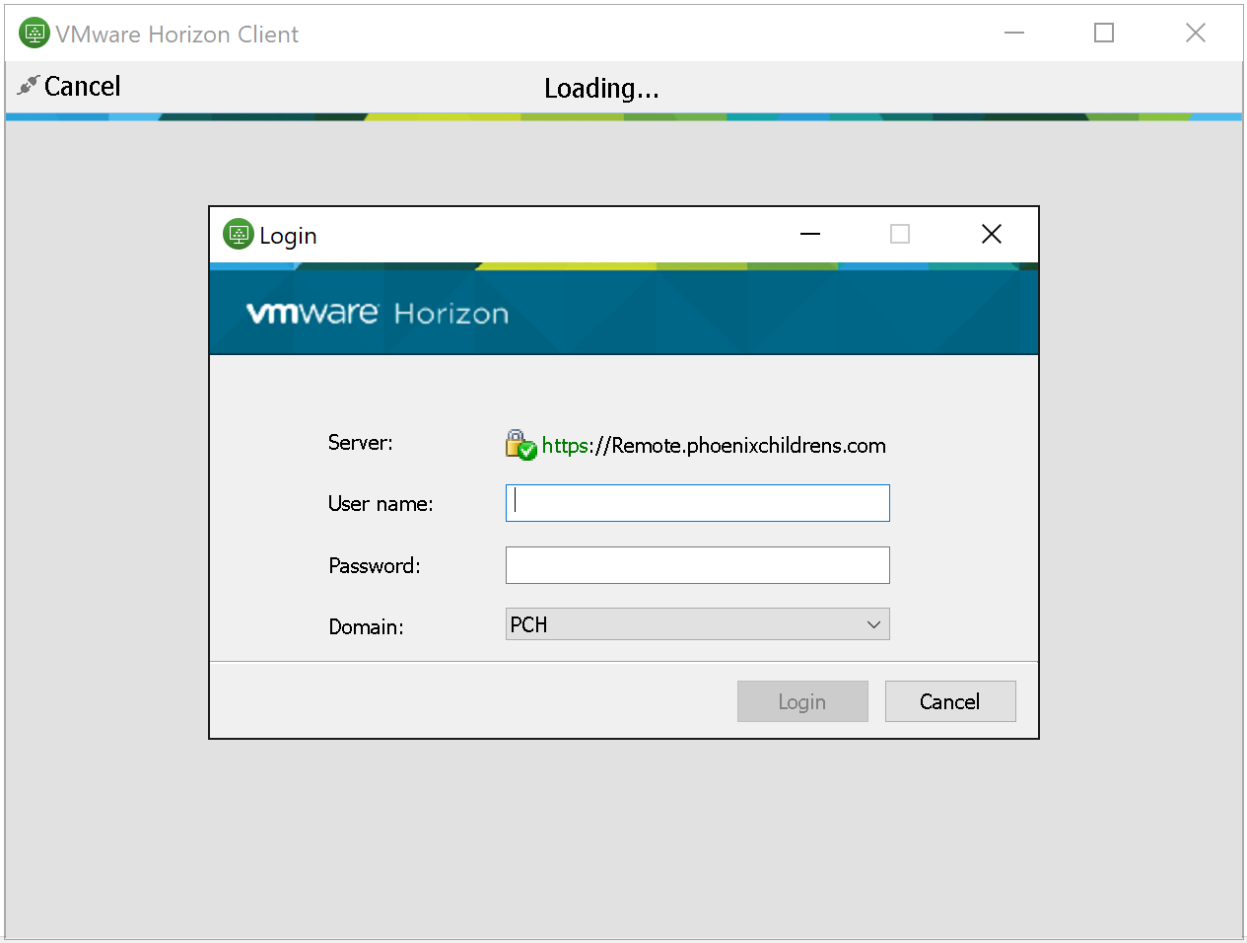1247x943 pixels.
Task: Minimize the main VMware Horizon Client window
Action: pos(1014,34)
